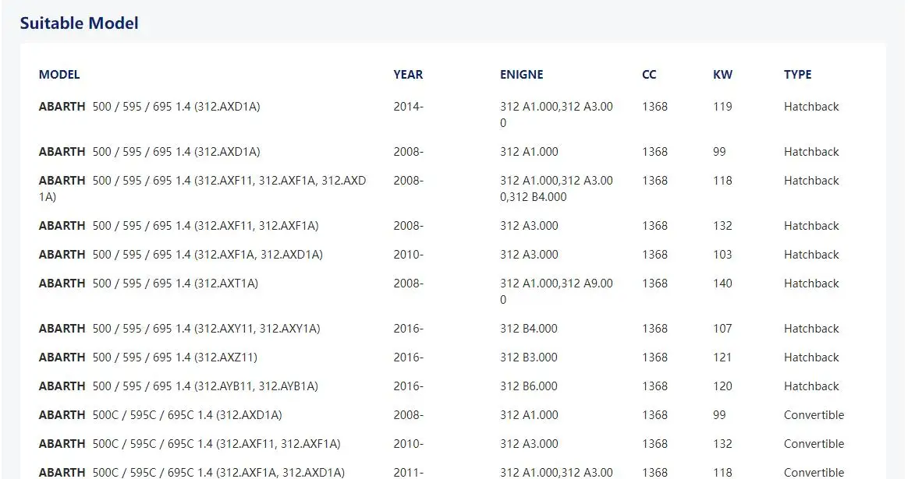908x479 pixels.
Task: Select "Hatchback" in the 140 KW row
Action: pos(811,284)
